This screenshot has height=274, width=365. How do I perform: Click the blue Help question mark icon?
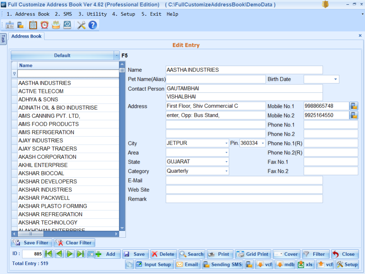[93, 25]
